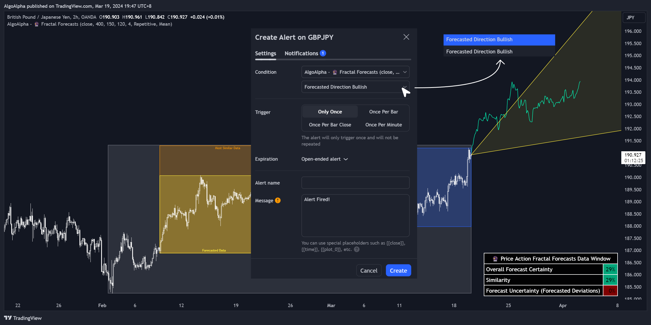Click the AlgoAlpha Fractal Forecasts indicator legend
This screenshot has height=325, width=651.
pyautogui.click(x=89, y=24)
